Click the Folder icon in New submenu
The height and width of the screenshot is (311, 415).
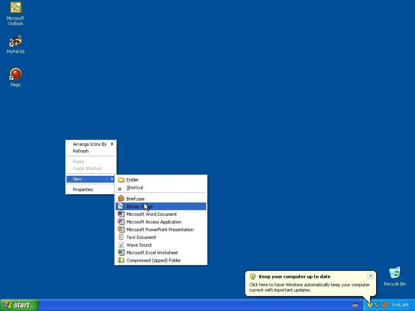[x=121, y=180]
